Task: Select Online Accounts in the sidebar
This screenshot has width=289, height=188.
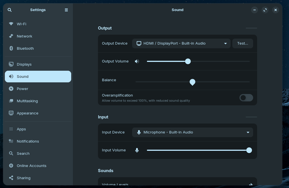Action: pos(31,166)
